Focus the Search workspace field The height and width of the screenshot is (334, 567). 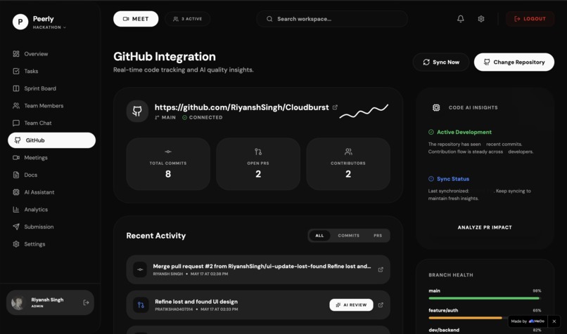click(332, 19)
